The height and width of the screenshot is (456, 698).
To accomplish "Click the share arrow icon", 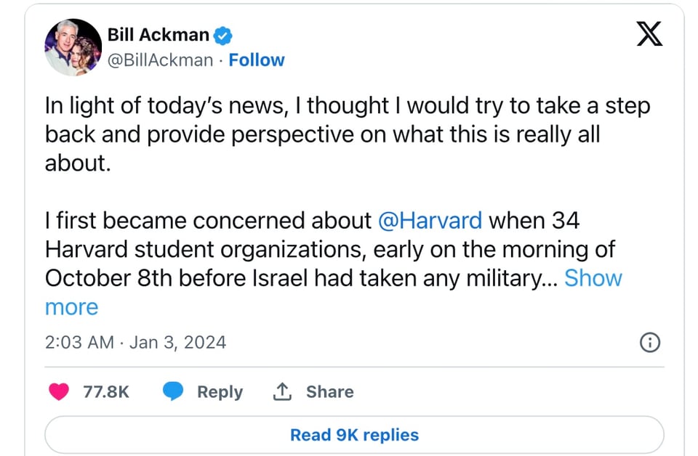I will [x=281, y=392].
